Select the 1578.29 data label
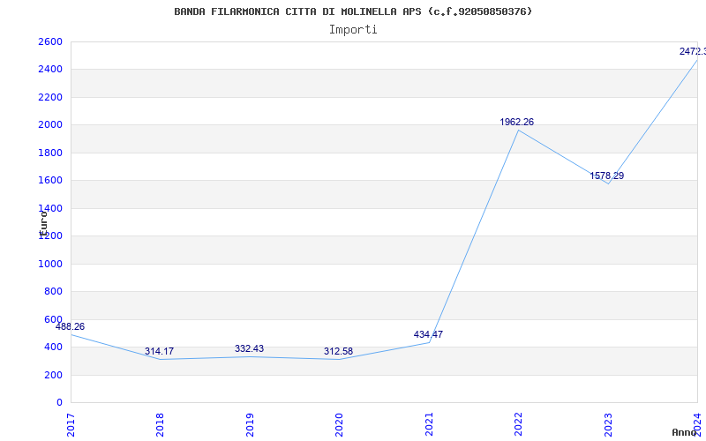The height and width of the screenshot is (441, 706). tap(606, 176)
